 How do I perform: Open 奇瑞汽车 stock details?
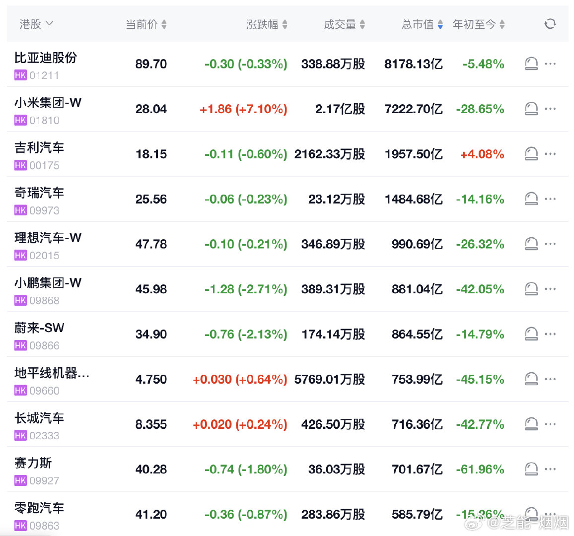pos(39,193)
